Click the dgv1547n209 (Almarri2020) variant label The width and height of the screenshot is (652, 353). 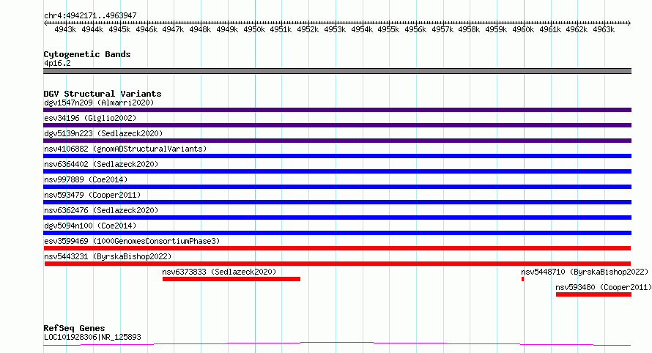coord(99,103)
